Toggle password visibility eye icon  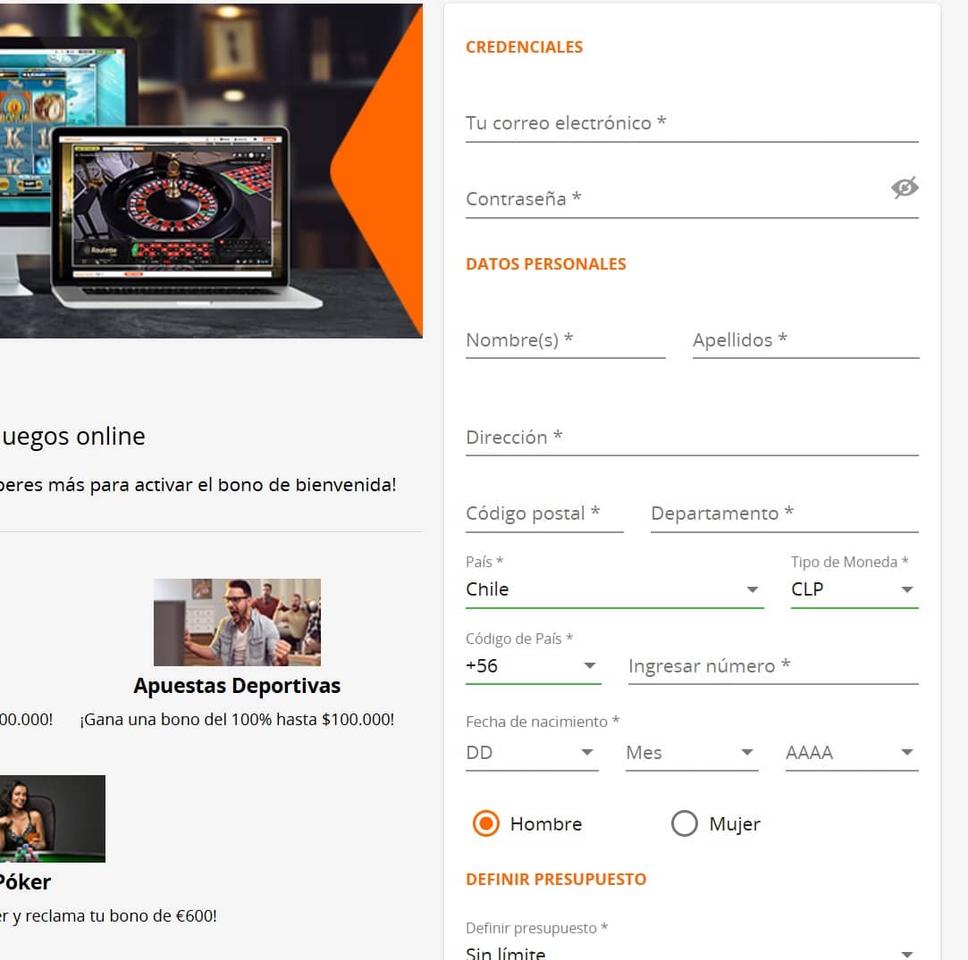coord(905,188)
